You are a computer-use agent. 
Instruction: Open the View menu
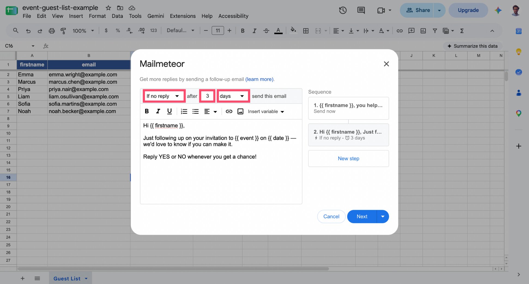58,16
